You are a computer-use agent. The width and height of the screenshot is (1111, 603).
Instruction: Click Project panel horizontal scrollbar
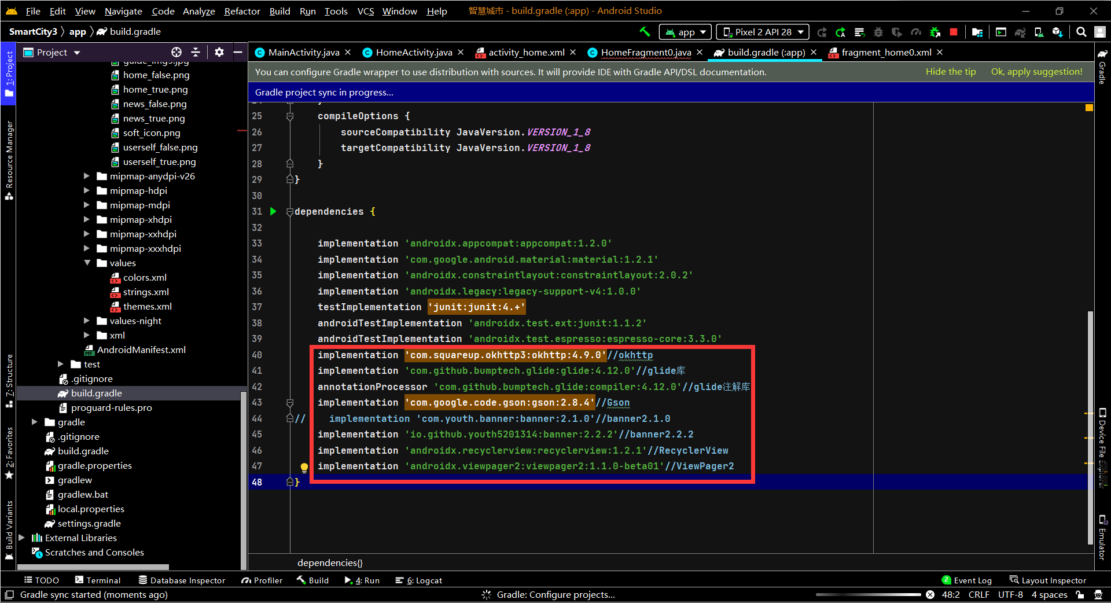coord(93,567)
